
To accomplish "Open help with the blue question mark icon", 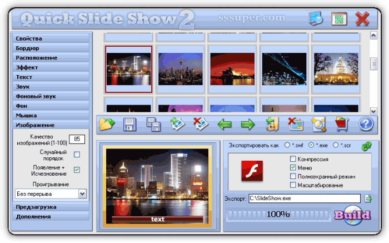I will (366, 124).
